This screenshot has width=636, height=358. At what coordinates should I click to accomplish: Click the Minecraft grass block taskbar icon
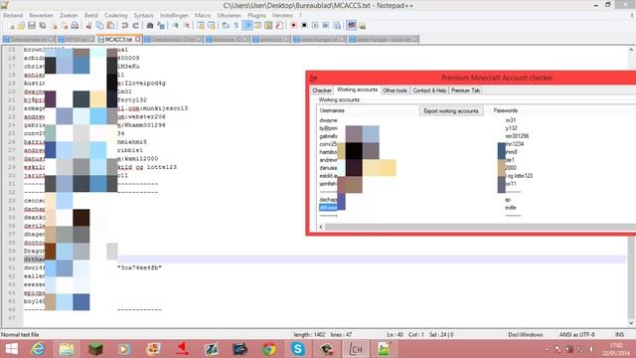(x=95, y=349)
